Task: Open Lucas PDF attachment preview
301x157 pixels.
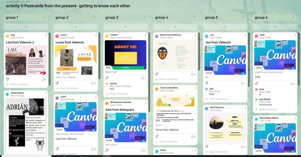Action: [76, 60]
